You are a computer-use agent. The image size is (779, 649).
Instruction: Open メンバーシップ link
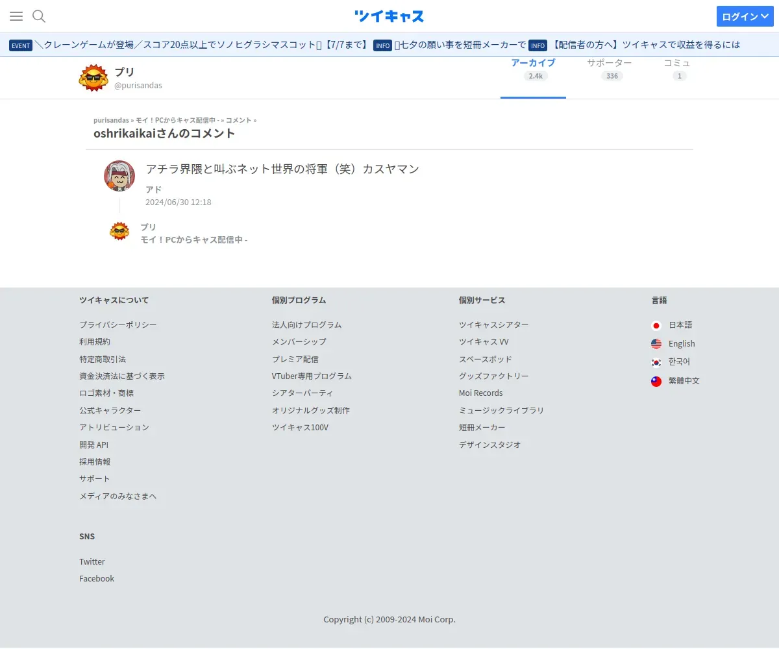pyautogui.click(x=299, y=341)
